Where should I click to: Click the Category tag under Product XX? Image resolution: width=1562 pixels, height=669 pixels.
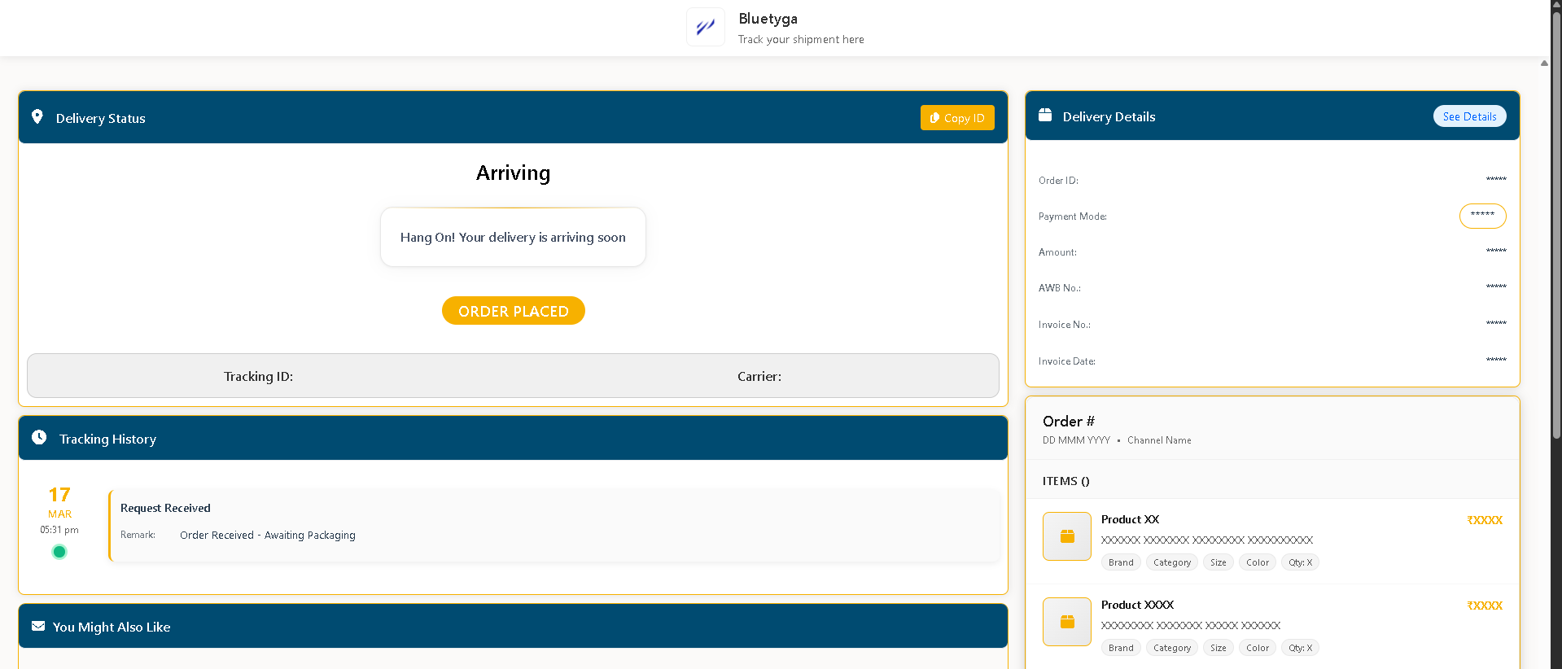pyautogui.click(x=1171, y=562)
